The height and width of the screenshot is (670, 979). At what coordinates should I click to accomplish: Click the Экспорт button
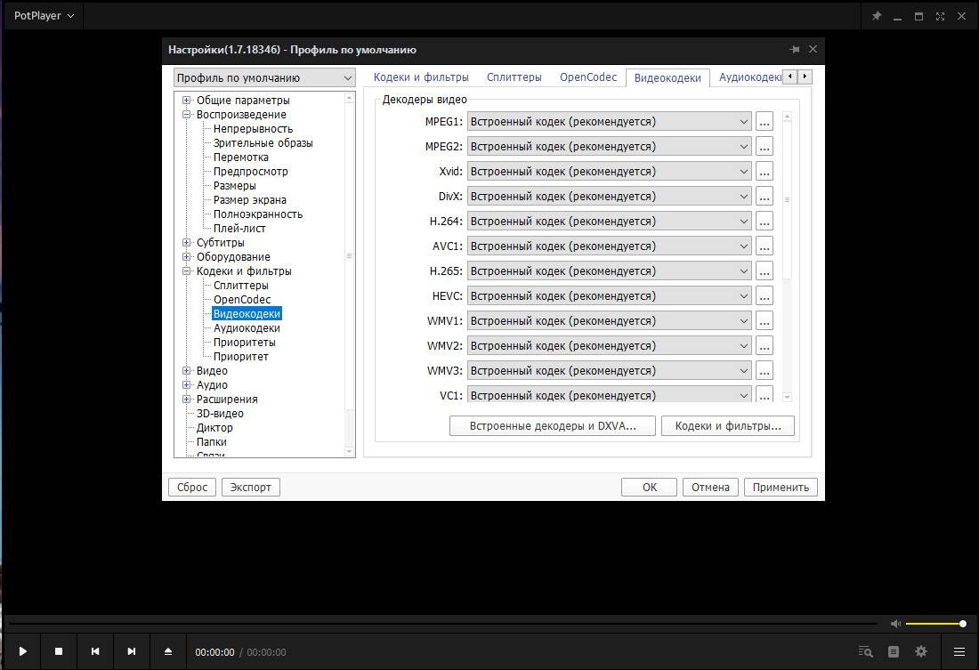250,487
